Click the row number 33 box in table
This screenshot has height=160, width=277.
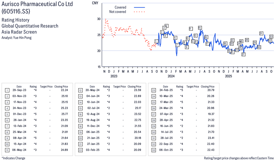[153, 150]
